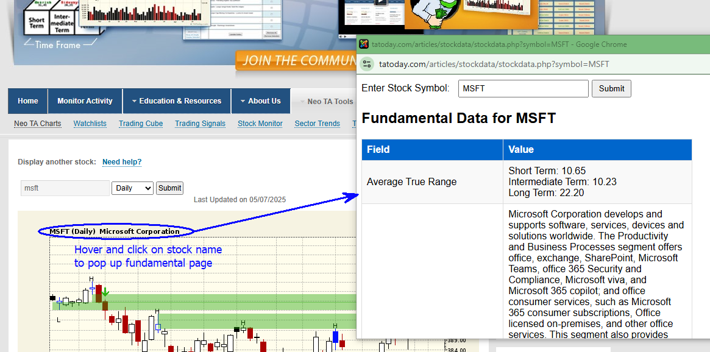This screenshot has width=710, height=352.
Task: Click the Last Updated on 05/07/2025 text
Action: [x=240, y=200]
